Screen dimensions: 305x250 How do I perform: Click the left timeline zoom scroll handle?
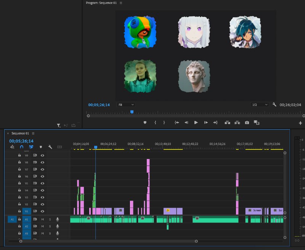(21, 241)
